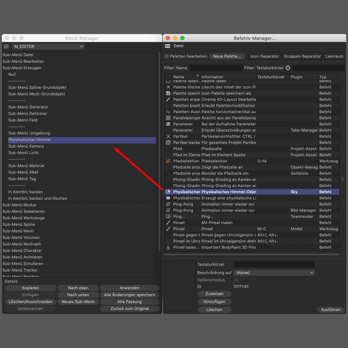Click the Hinzufügen button
This screenshot has height=348, width=348.
tap(214, 302)
